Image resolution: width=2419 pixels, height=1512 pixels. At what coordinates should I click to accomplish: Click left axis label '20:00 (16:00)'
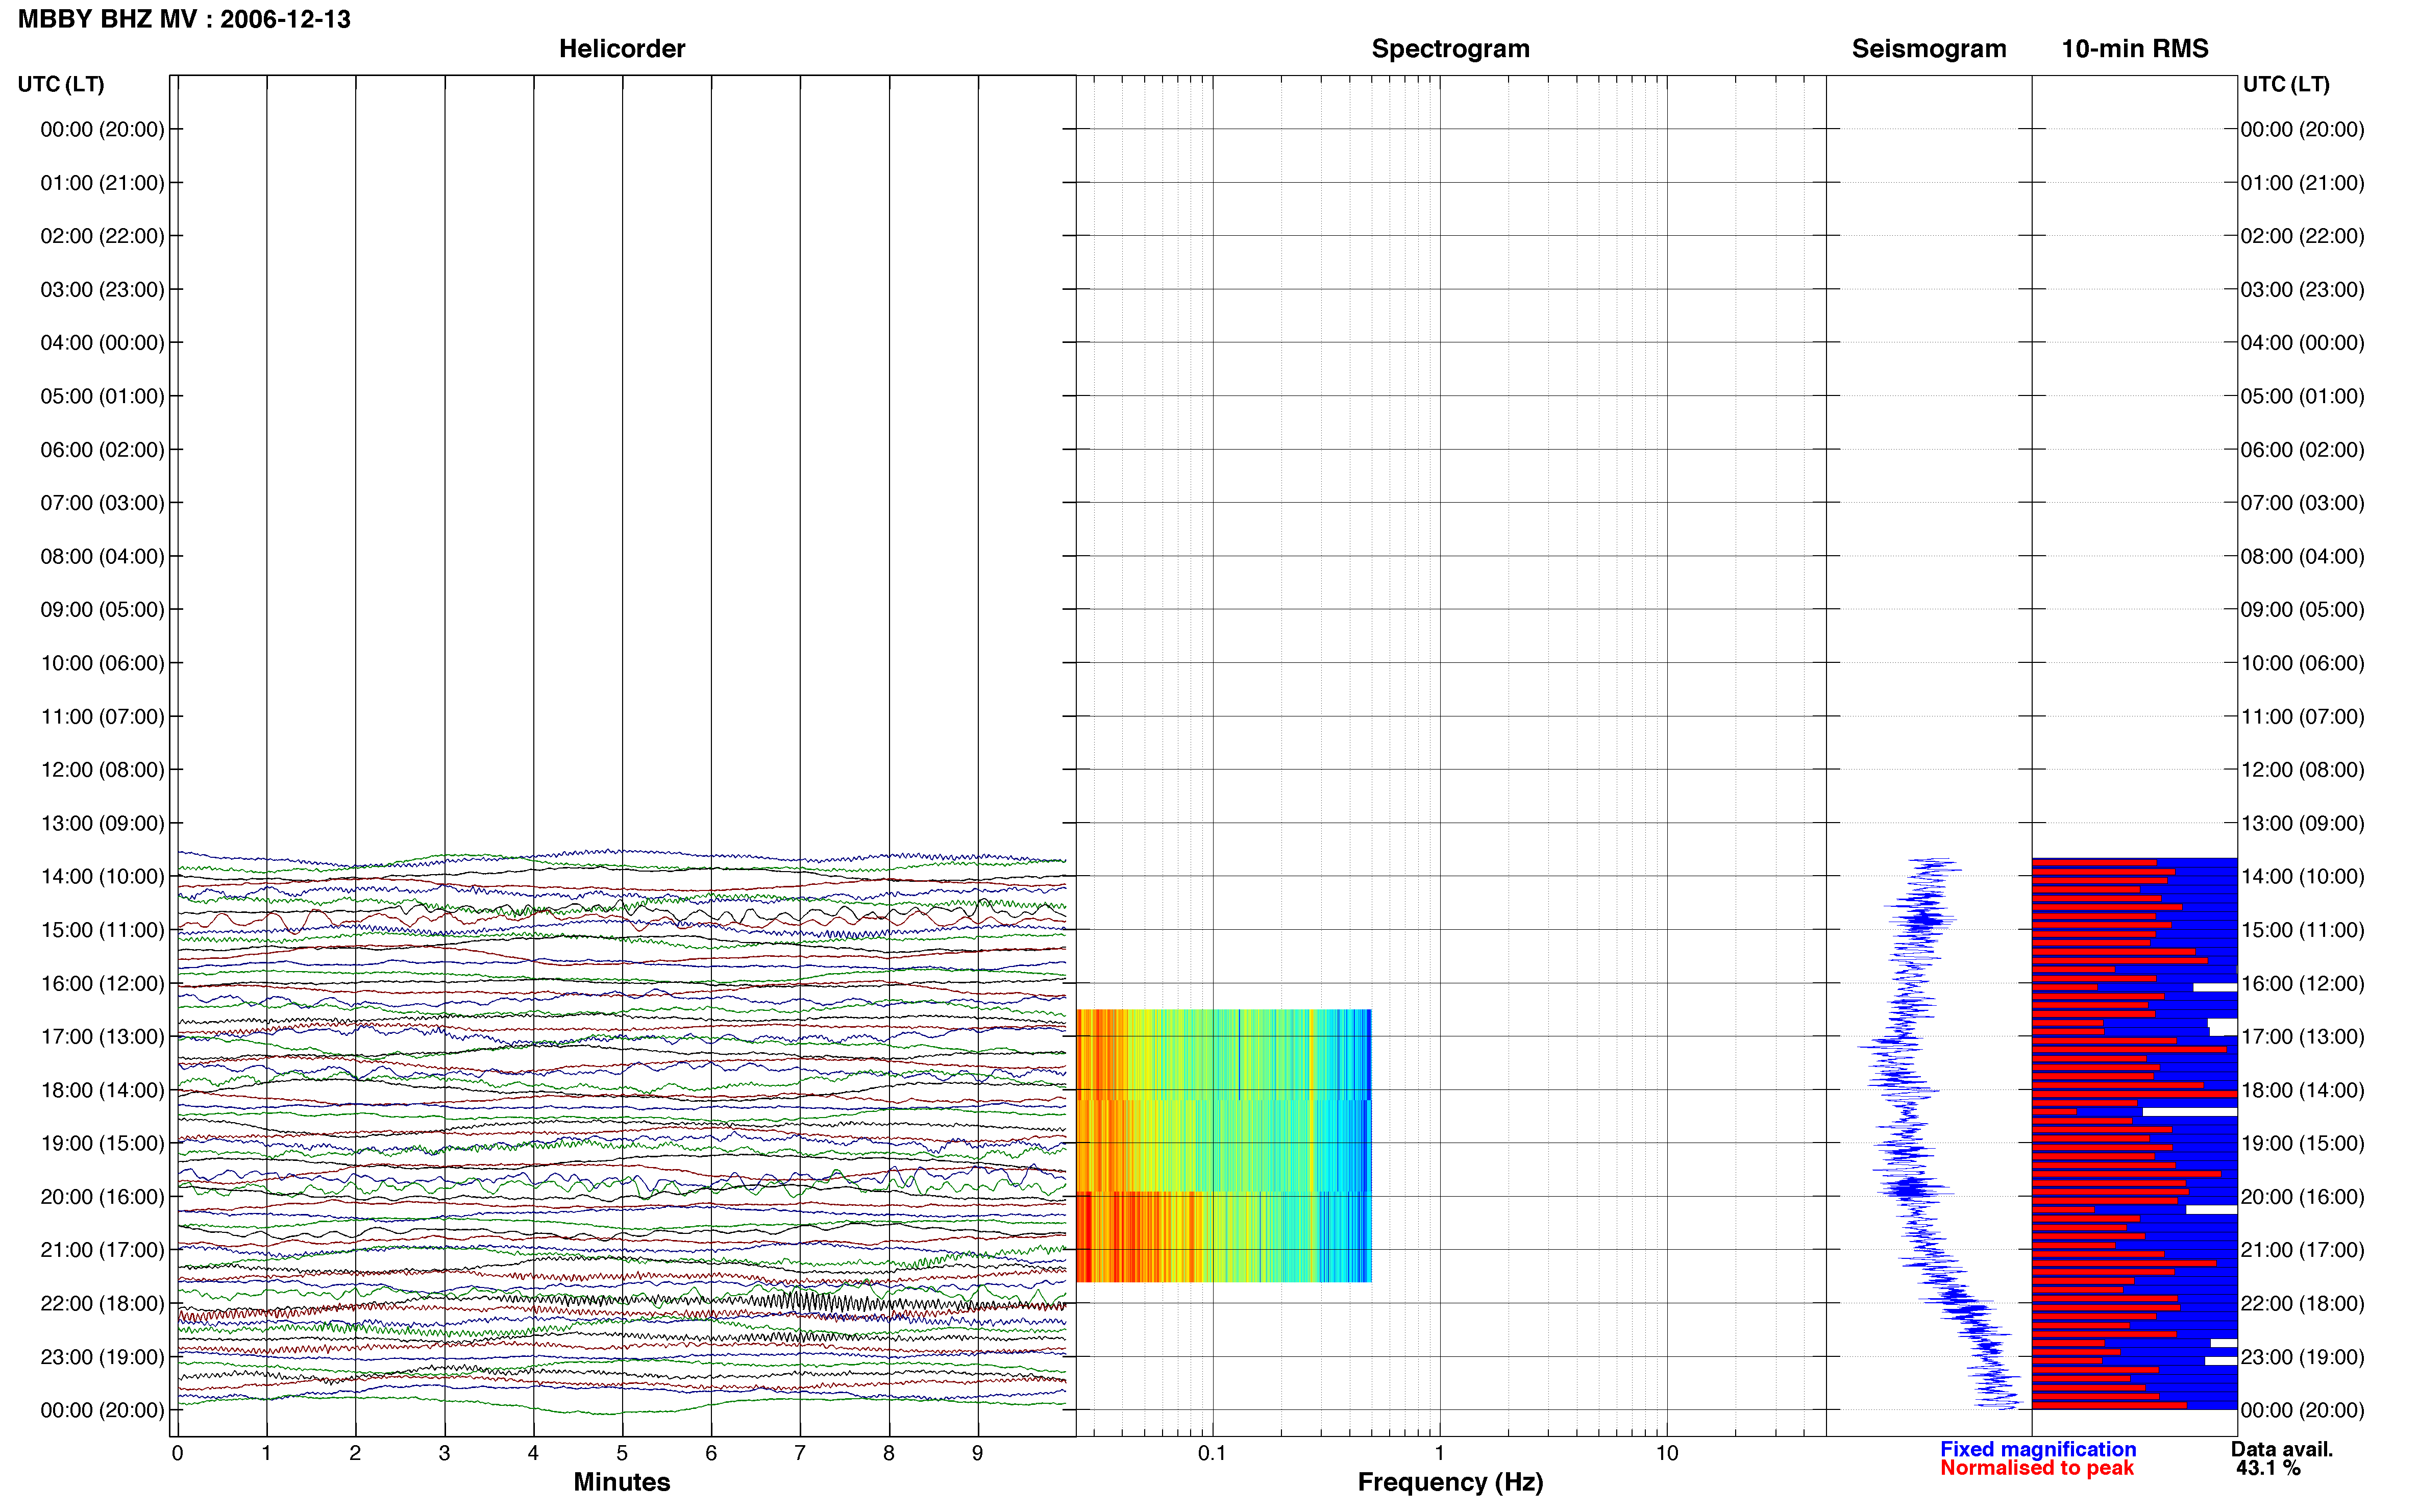tap(102, 1197)
